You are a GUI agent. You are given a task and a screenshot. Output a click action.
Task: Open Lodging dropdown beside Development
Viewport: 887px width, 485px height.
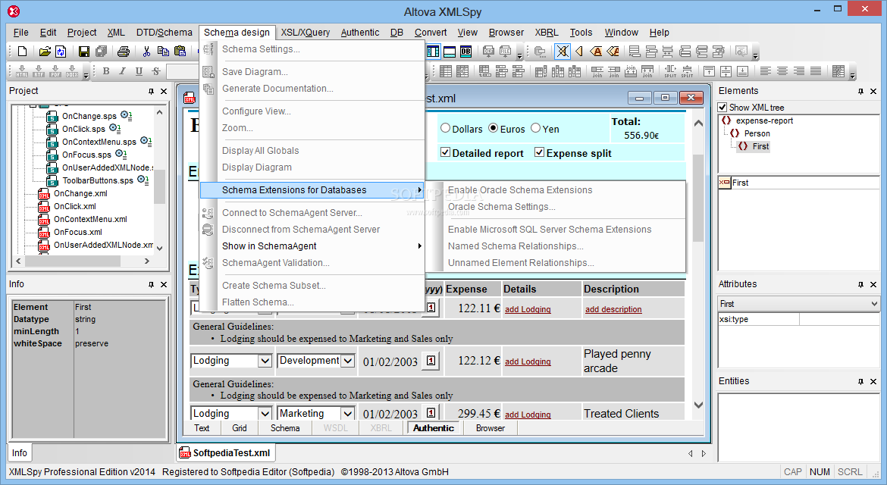coord(264,361)
